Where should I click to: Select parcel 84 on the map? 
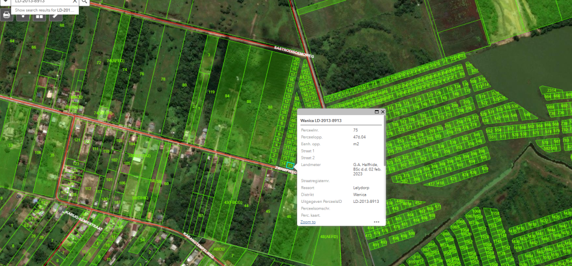(x=227, y=96)
